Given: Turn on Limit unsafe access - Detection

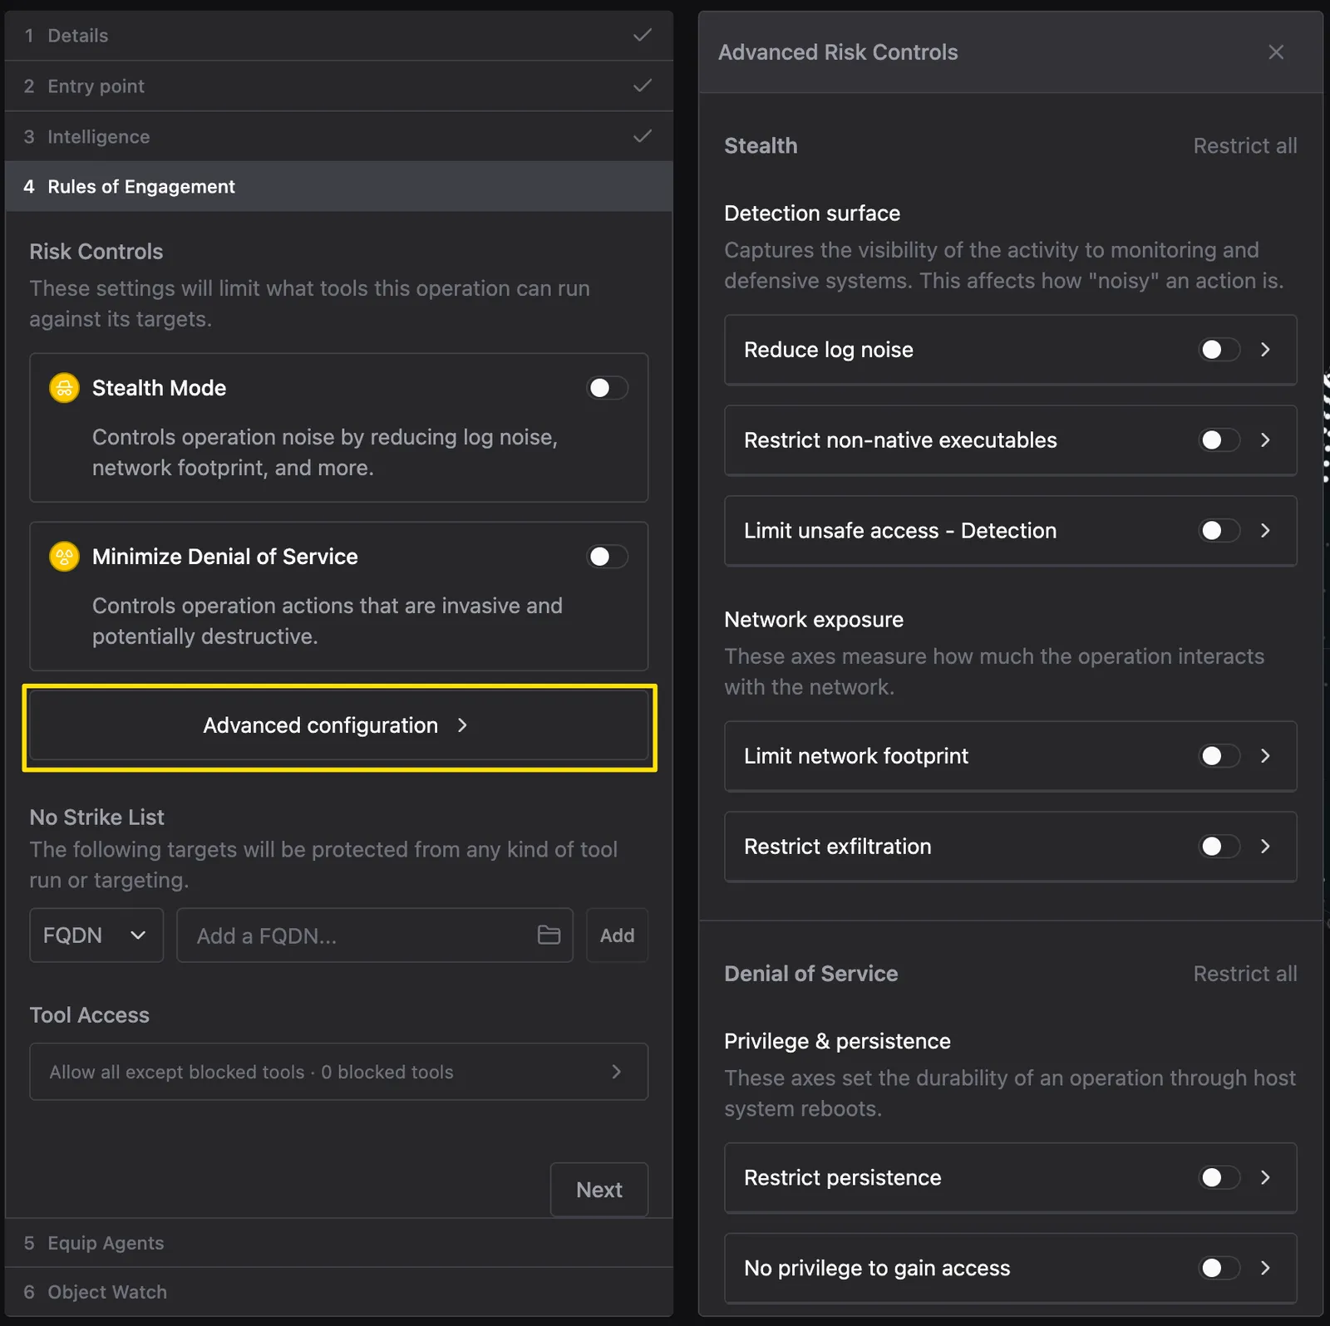Looking at the screenshot, I should (x=1219, y=531).
